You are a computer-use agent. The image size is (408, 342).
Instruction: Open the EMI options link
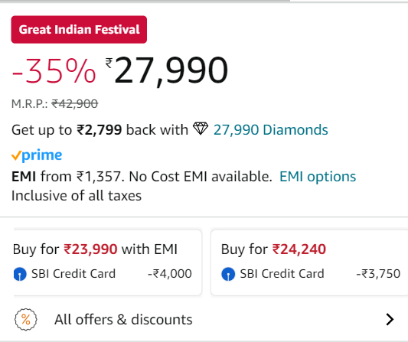pos(318,177)
